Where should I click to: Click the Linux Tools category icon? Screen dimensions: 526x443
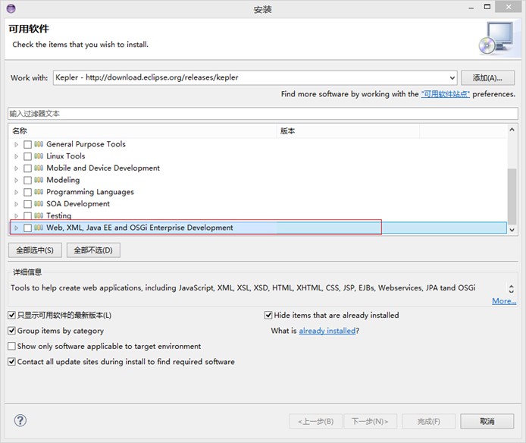pos(39,156)
